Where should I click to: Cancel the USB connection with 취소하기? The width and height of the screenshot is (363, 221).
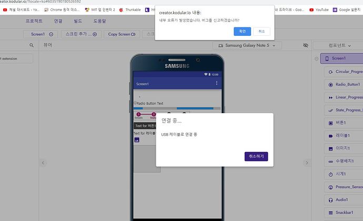pyautogui.click(x=256, y=156)
